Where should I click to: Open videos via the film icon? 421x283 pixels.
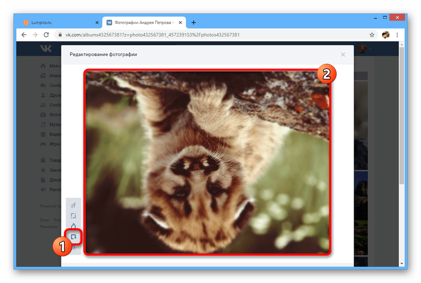[x=43, y=134]
